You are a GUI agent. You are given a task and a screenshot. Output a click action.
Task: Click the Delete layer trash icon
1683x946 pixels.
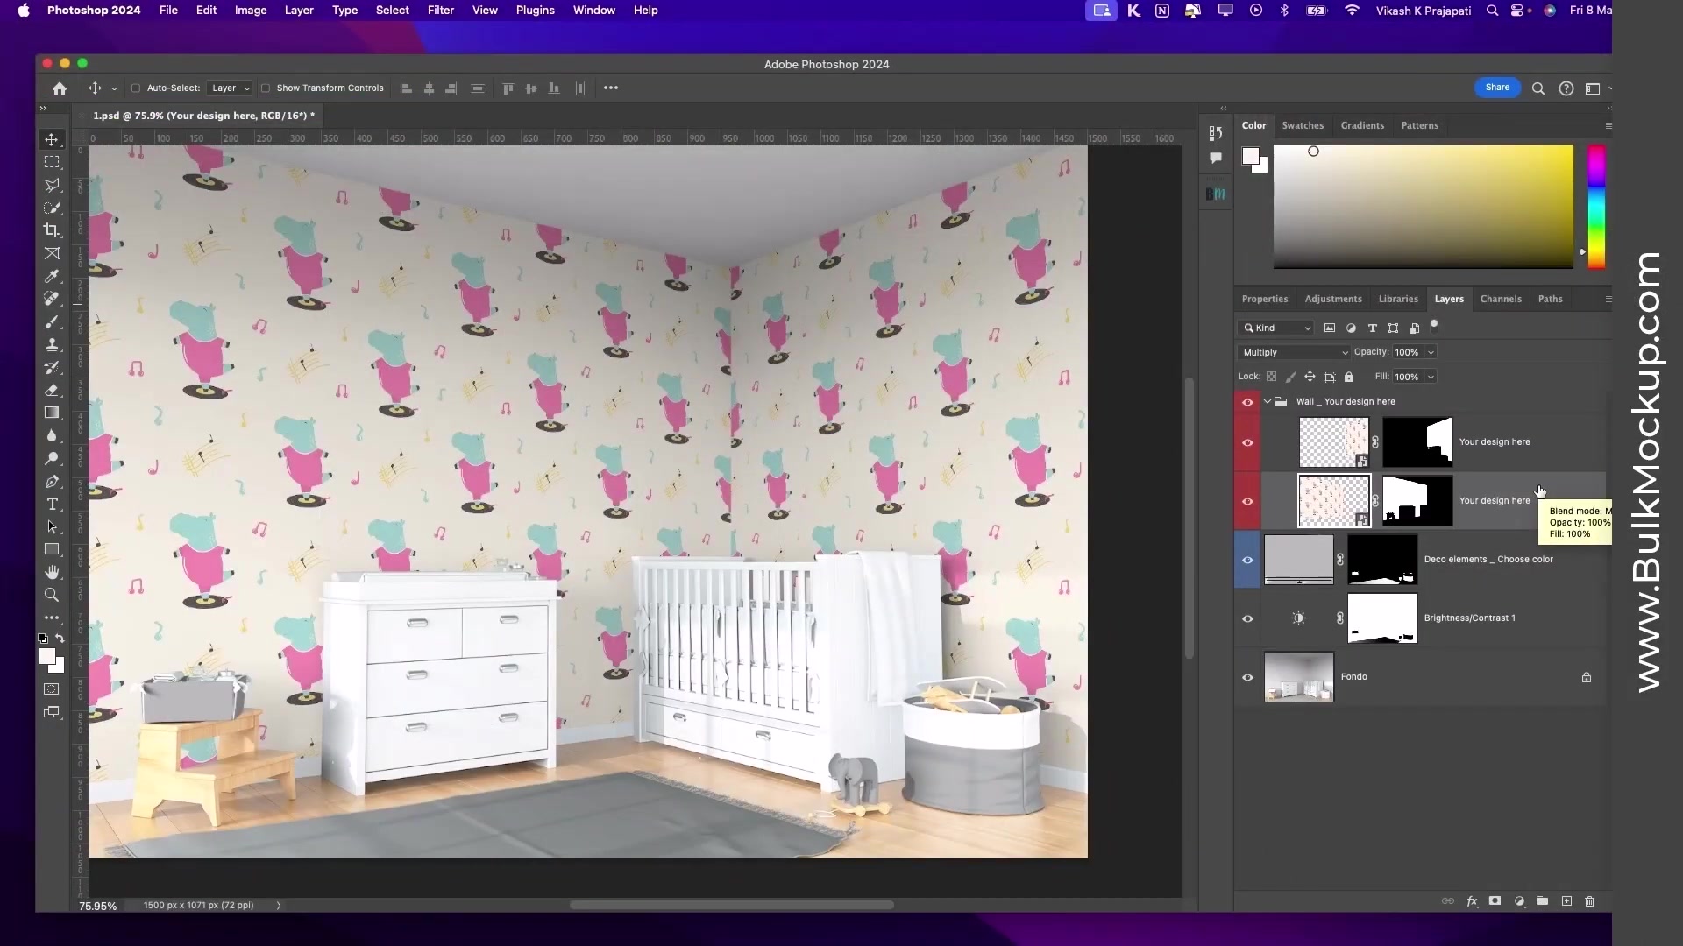click(1589, 901)
